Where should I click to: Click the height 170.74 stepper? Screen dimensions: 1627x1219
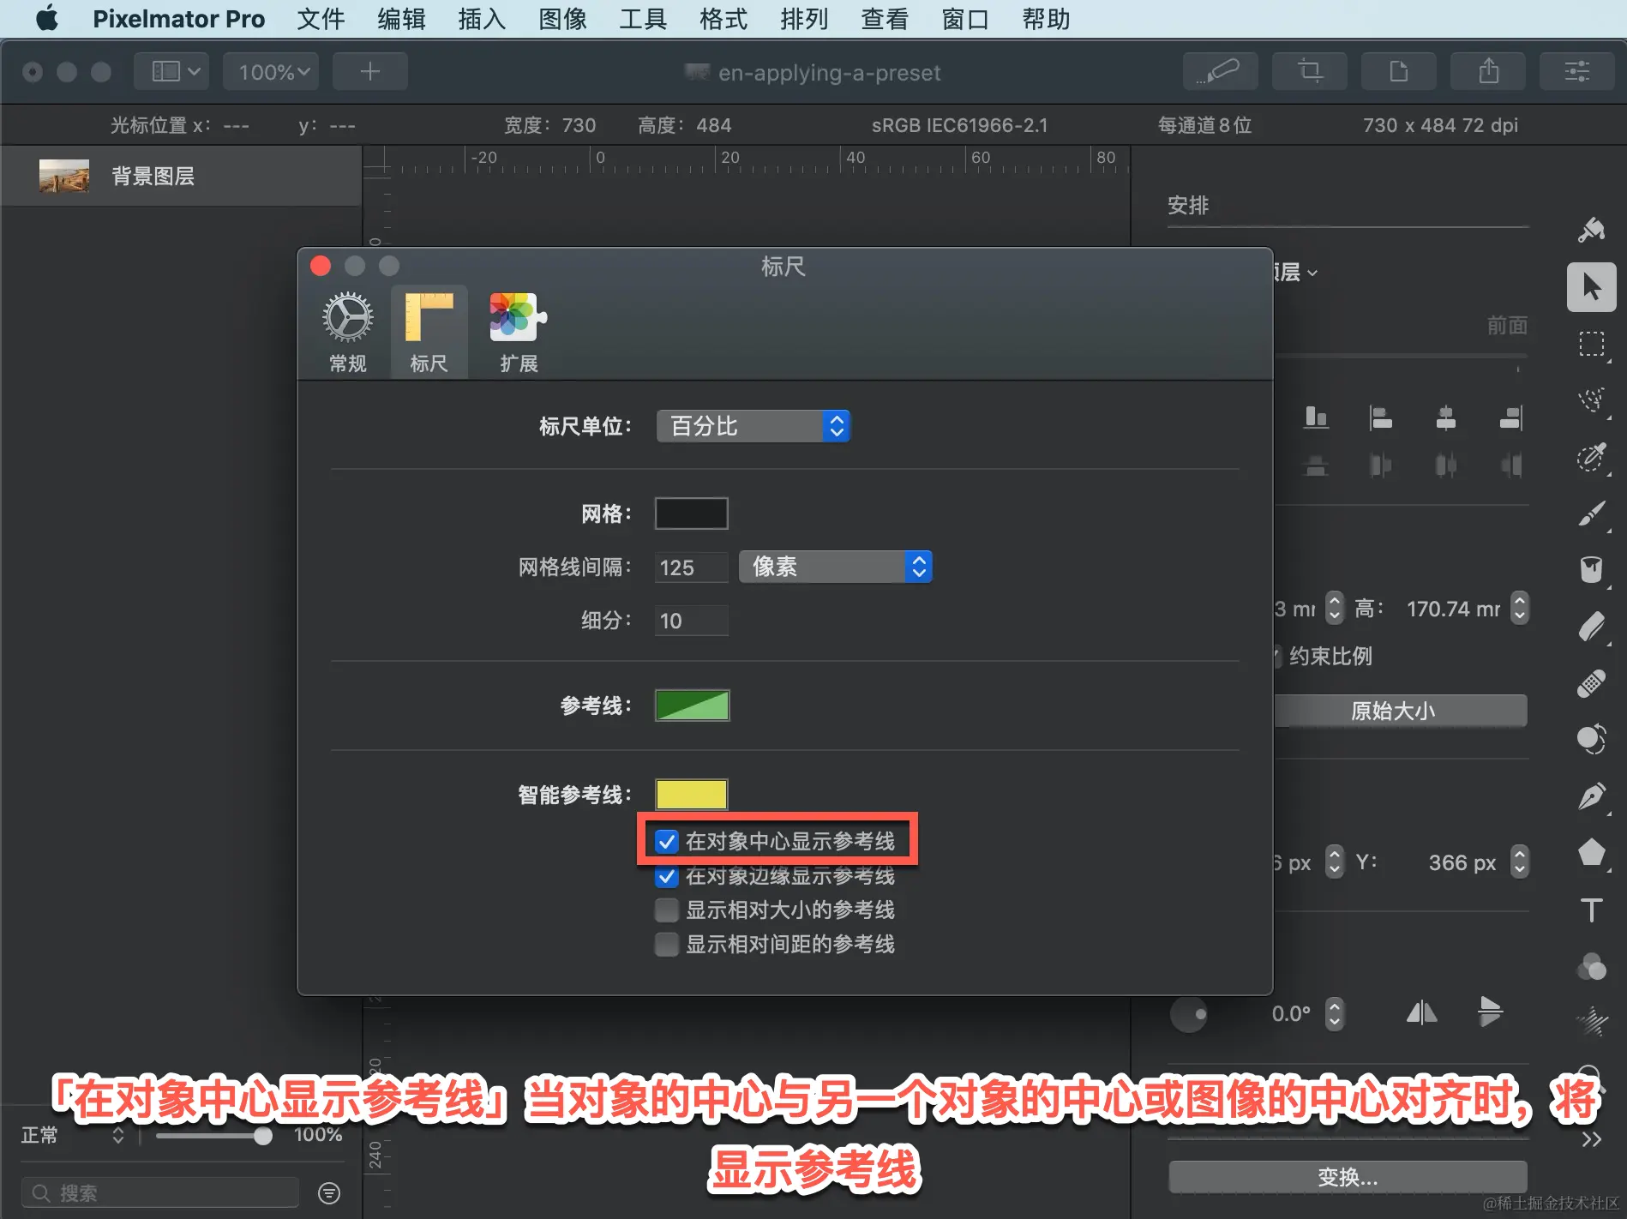[1519, 609]
